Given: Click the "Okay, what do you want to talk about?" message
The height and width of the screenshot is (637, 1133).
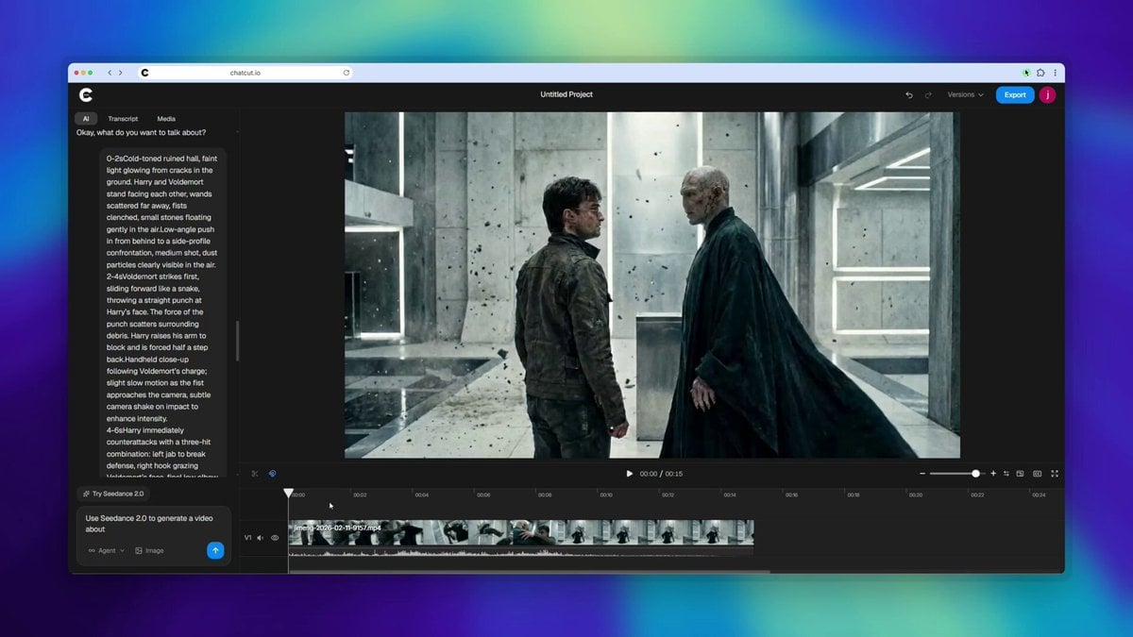Looking at the screenshot, I should [x=142, y=132].
